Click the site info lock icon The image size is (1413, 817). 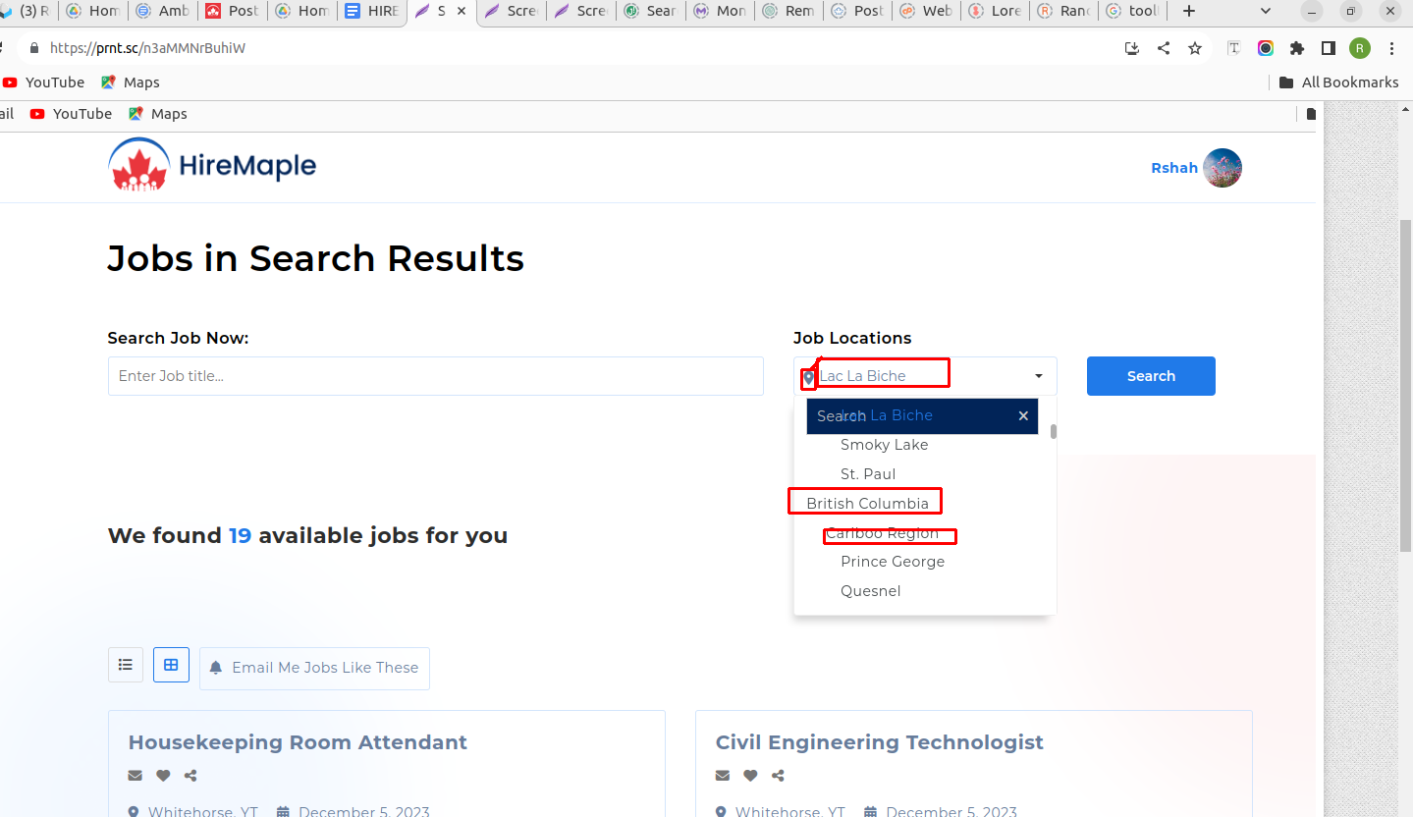point(34,48)
